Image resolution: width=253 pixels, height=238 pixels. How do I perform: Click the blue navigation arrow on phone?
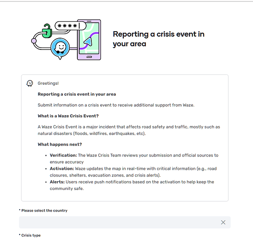[x=88, y=42]
